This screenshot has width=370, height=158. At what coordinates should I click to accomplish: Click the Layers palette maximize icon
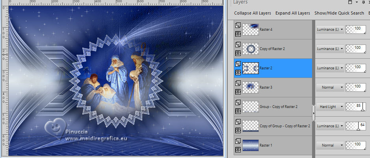350,2
